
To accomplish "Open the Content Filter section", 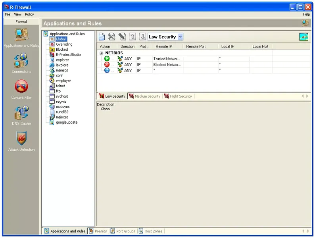I will 21,88.
